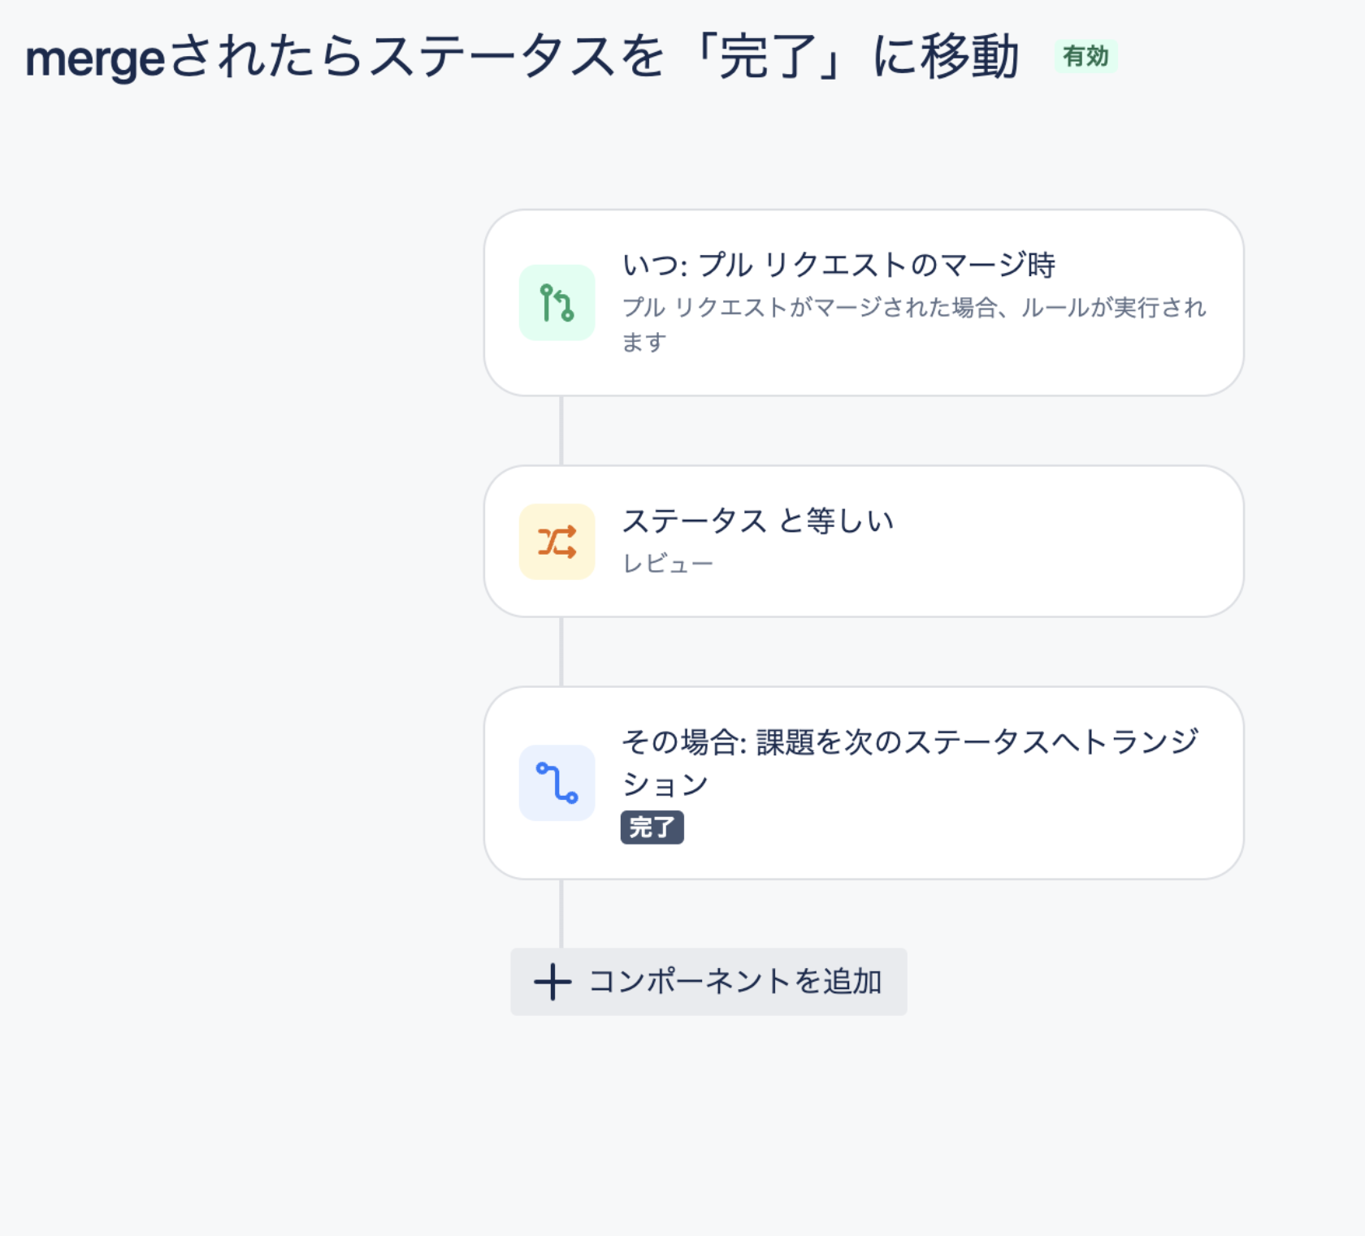Click the plus icon next to コンポーネントを追加
The image size is (1365, 1236).
(x=552, y=981)
